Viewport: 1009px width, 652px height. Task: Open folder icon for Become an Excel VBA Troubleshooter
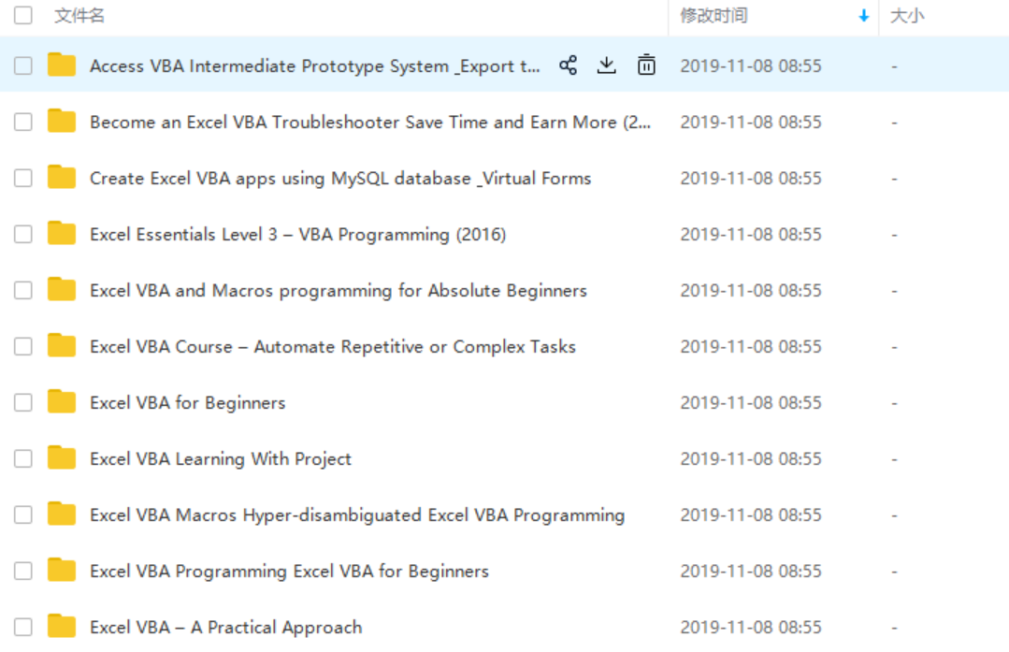pyautogui.click(x=62, y=121)
